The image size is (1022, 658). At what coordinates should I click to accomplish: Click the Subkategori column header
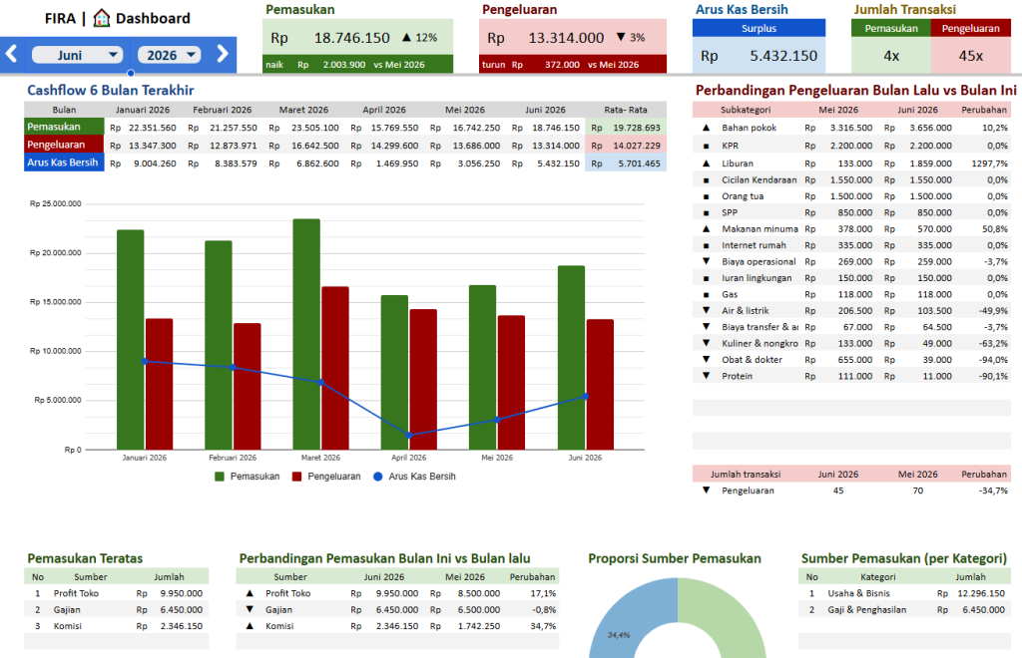pyautogui.click(x=745, y=110)
